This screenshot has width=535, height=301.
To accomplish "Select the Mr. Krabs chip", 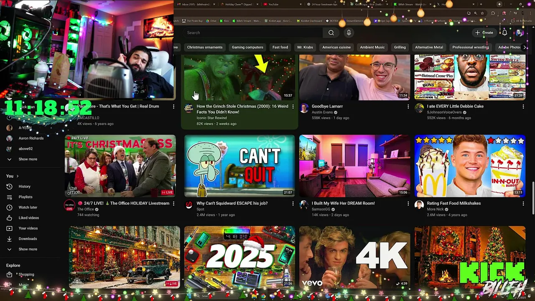I will [x=305, y=47].
